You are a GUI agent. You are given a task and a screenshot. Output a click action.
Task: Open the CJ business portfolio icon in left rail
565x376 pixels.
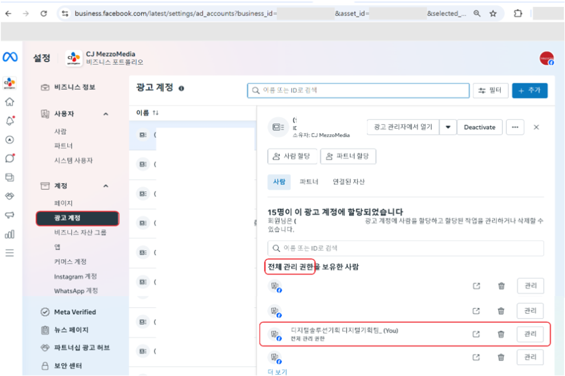point(9,83)
